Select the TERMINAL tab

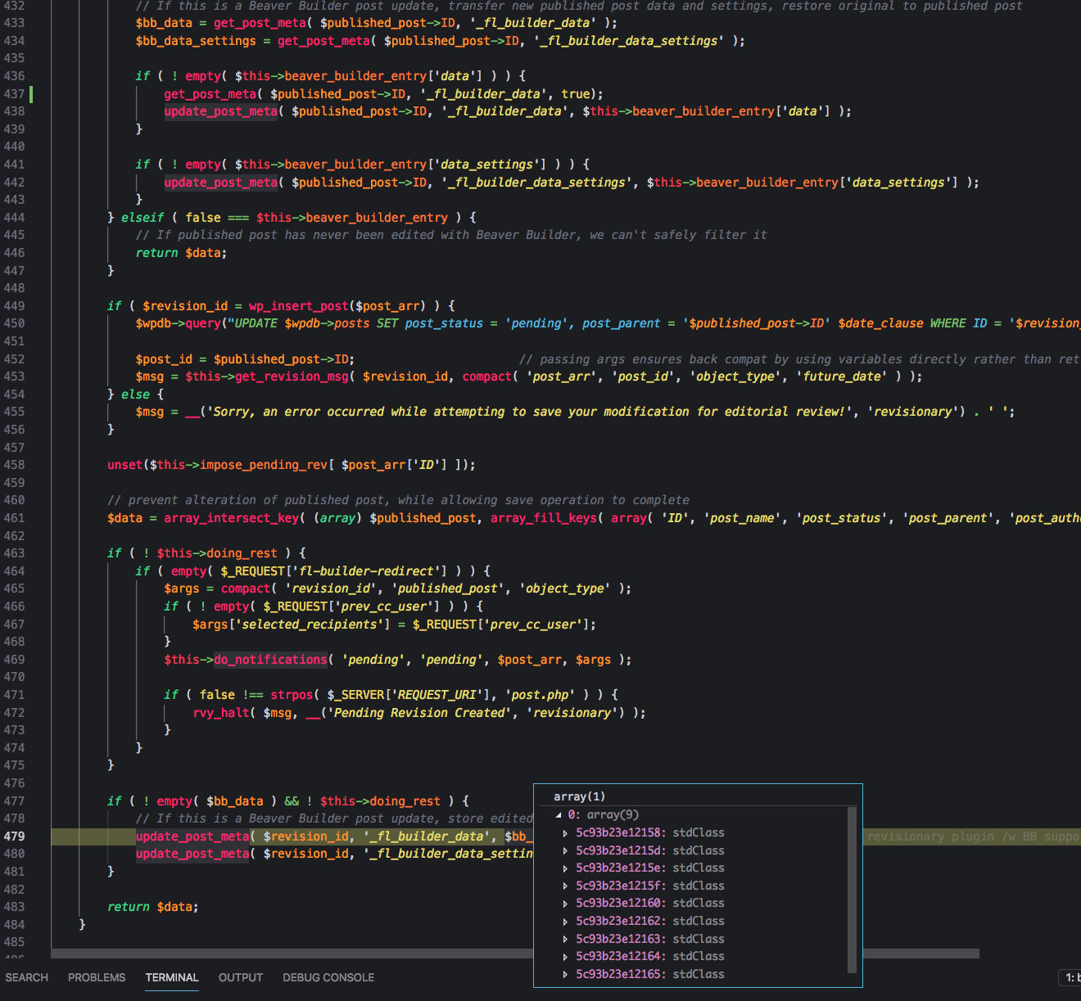click(x=172, y=978)
